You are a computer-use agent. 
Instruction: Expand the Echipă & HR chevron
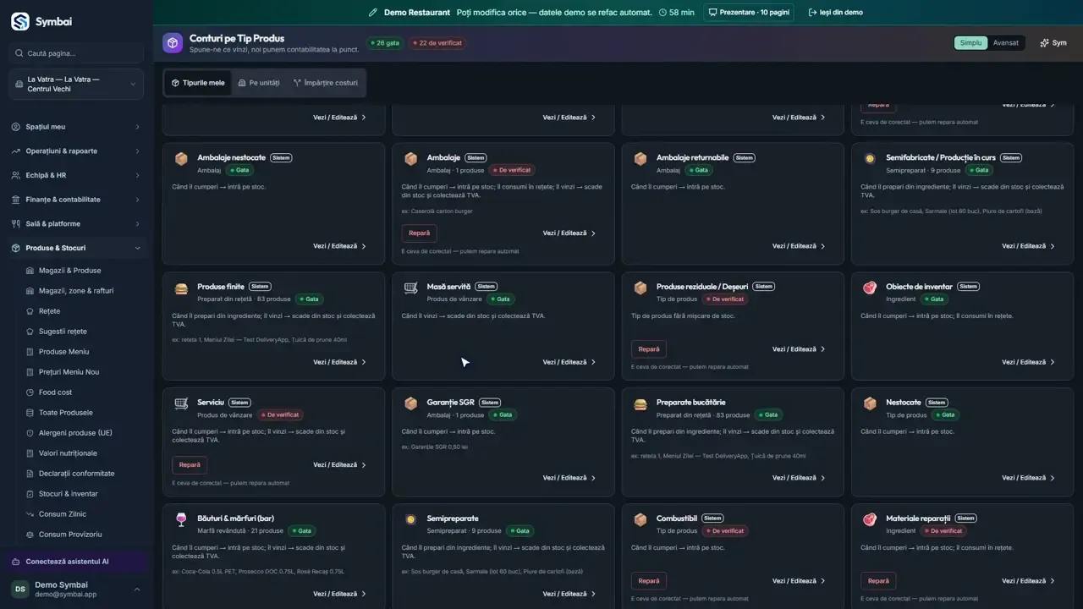(x=137, y=176)
